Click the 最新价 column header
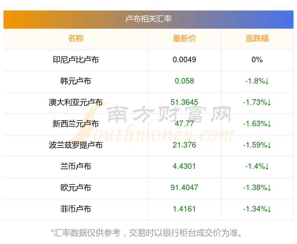Image resolution: width=297 pixels, height=244 pixels. click(184, 38)
